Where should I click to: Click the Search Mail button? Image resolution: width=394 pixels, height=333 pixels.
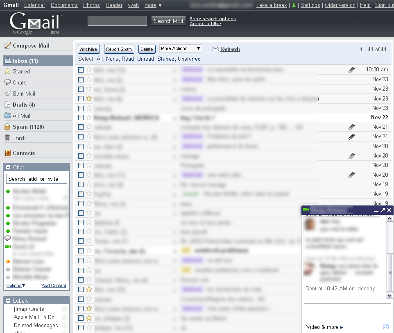168,21
